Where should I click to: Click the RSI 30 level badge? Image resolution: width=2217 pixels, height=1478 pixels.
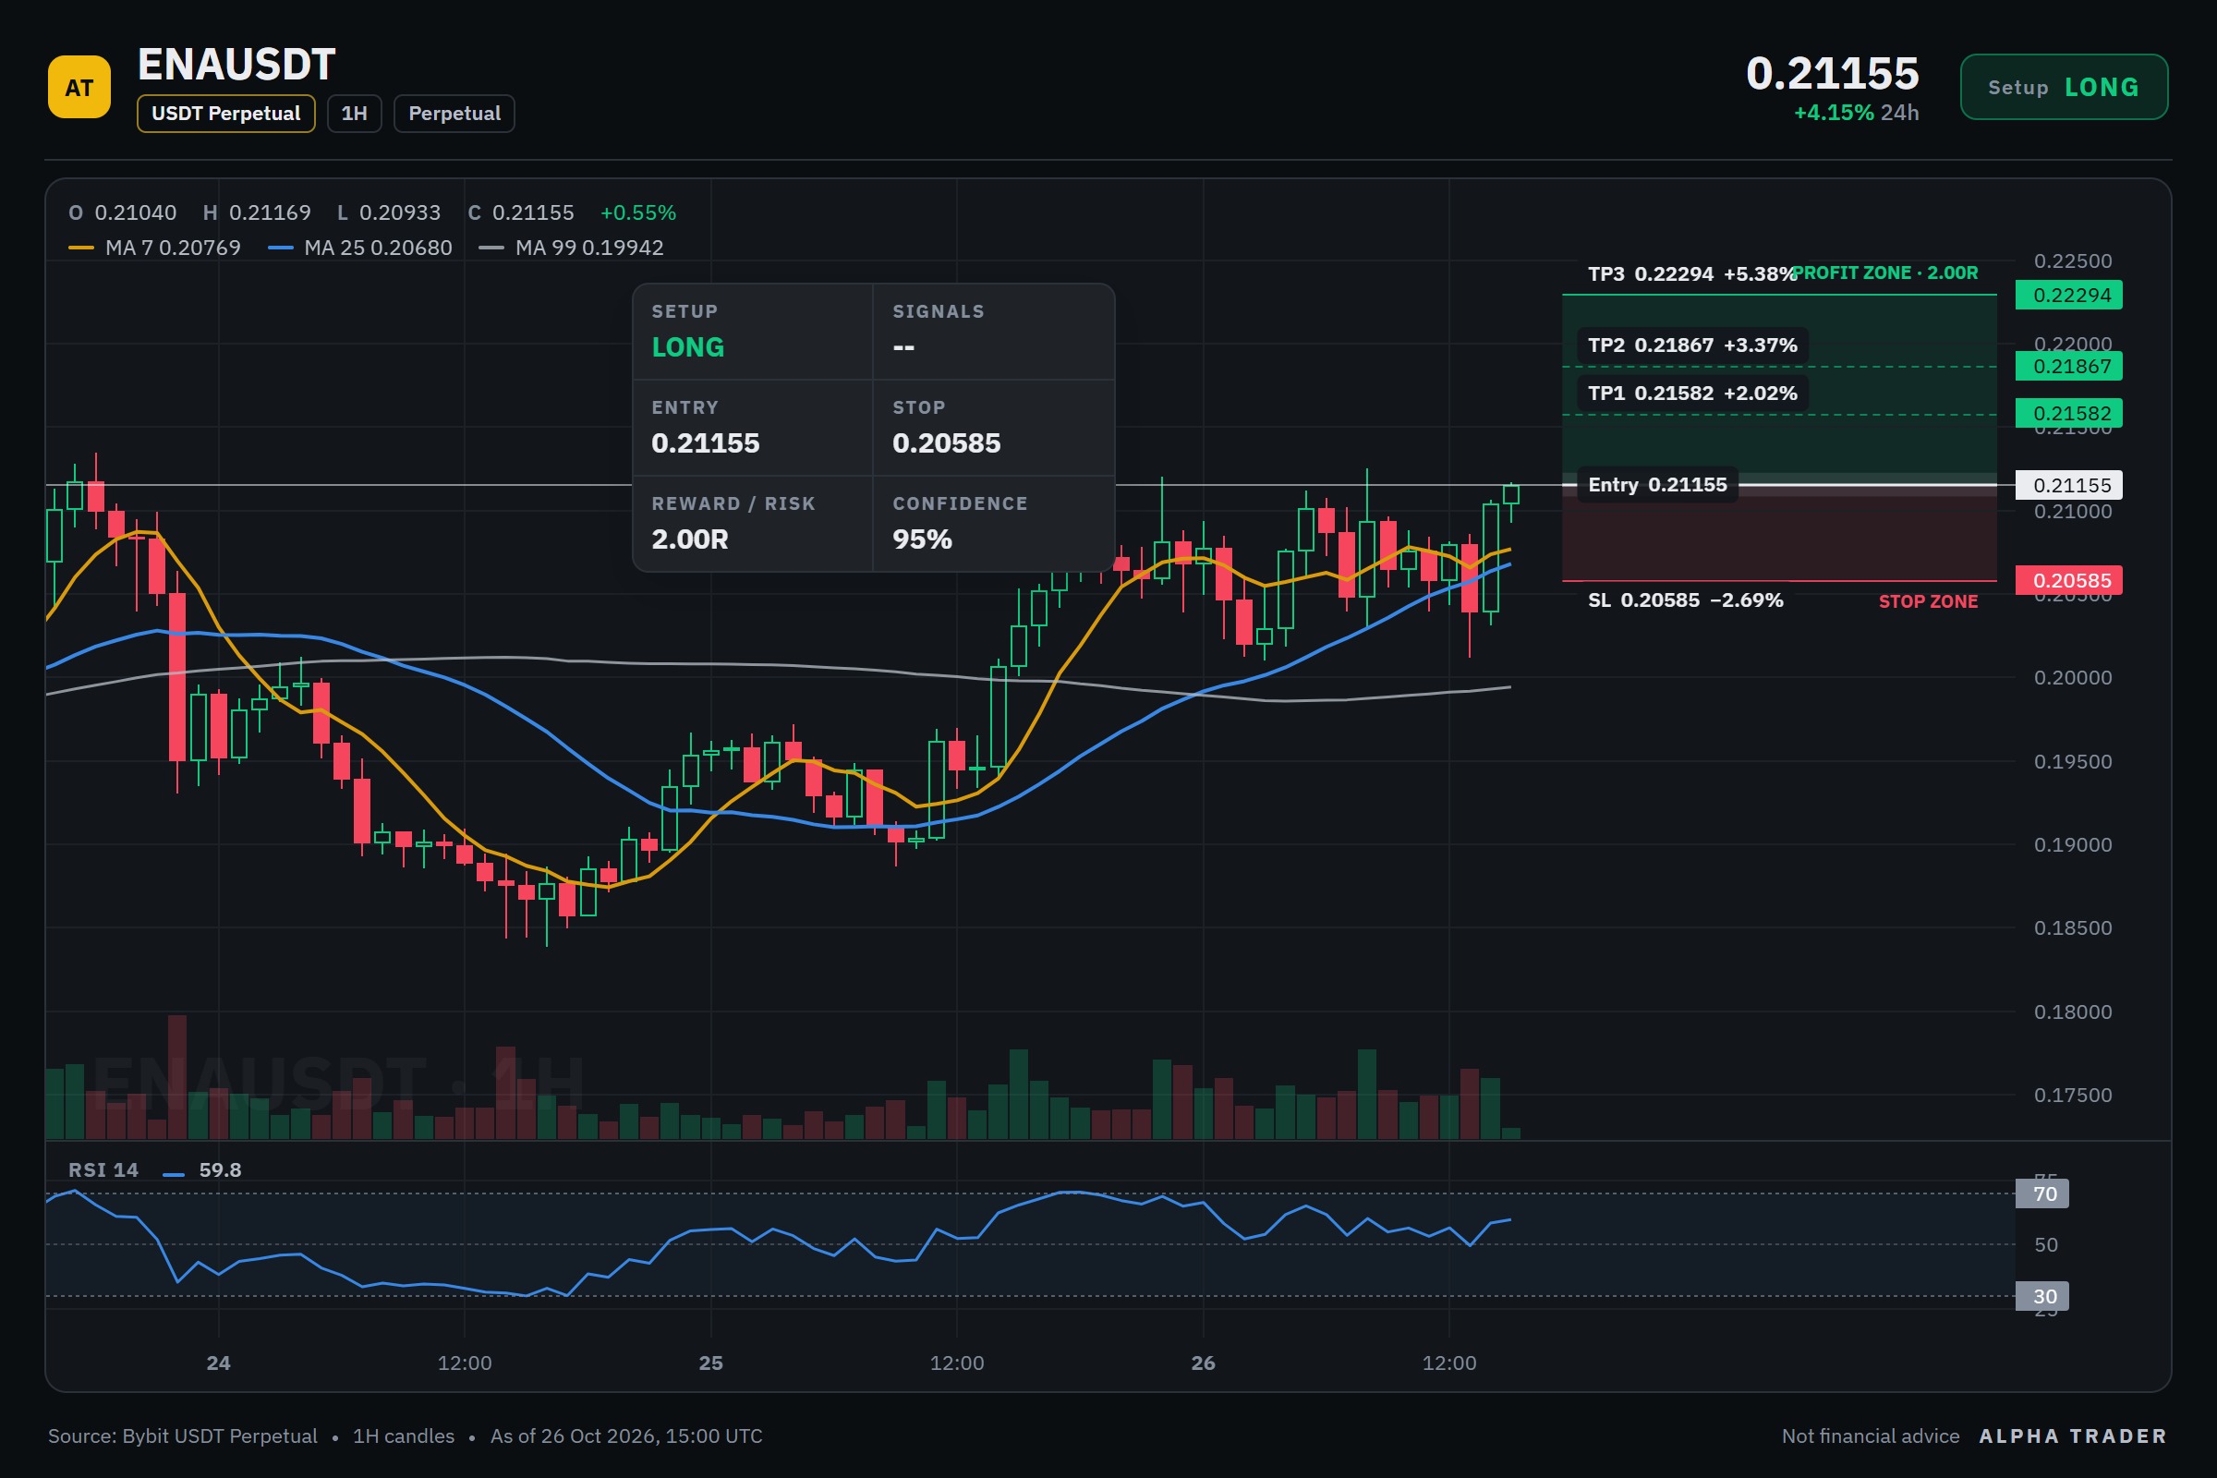pyautogui.click(x=2041, y=1296)
